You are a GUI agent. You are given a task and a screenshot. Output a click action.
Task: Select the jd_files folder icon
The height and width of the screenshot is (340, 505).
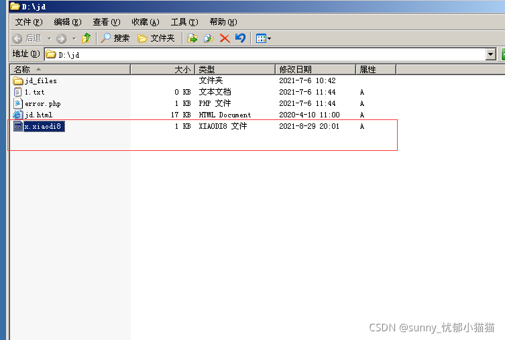[18, 80]
